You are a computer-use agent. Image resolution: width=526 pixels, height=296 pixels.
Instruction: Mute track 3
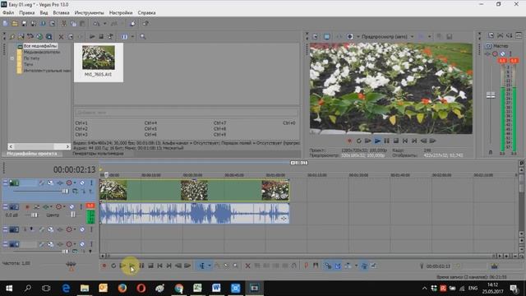82,229
